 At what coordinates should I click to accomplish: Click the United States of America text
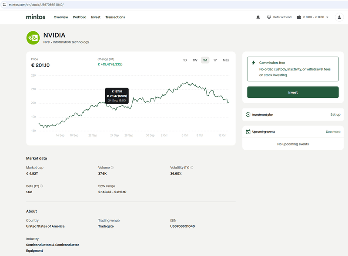(45, 226)
